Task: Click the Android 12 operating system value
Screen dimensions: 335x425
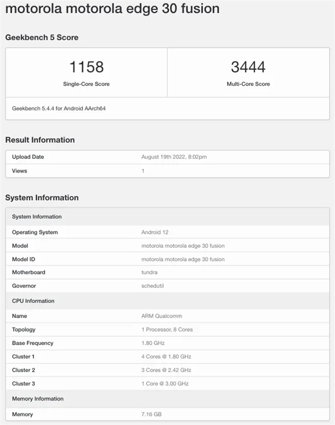Action: click(x=158, y=232)
